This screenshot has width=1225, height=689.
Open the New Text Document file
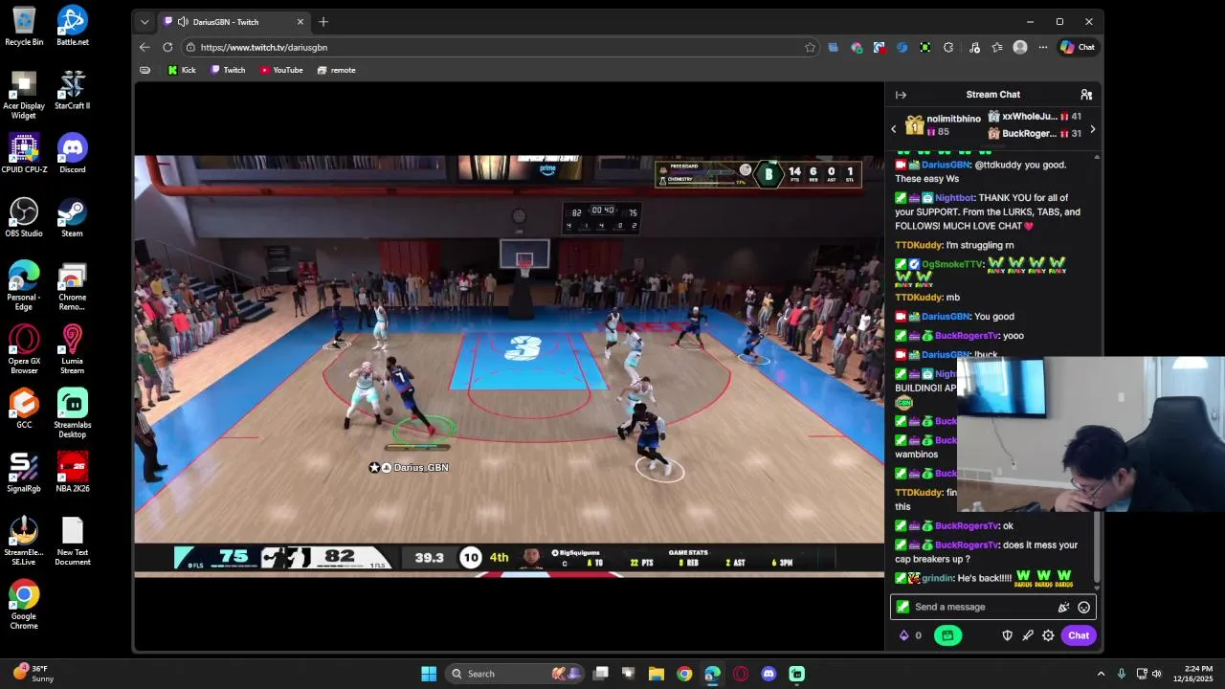72,542
